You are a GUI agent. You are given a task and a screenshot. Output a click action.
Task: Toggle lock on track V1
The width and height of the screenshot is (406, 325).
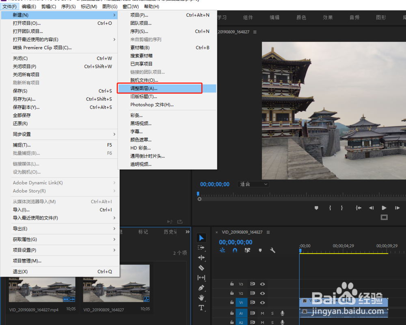click(232, 302)
